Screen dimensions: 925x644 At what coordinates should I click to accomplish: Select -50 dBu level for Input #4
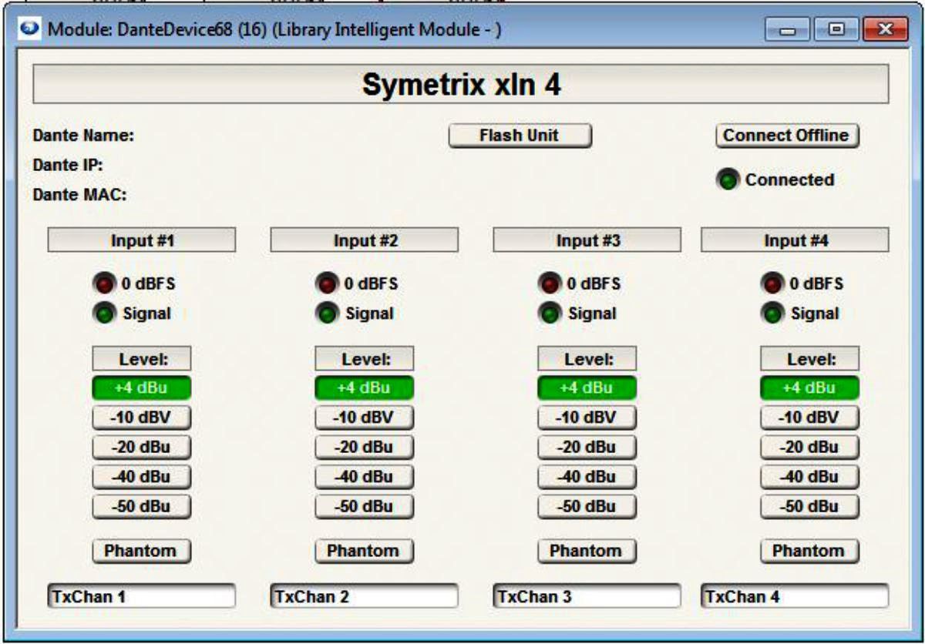(810, 507)
